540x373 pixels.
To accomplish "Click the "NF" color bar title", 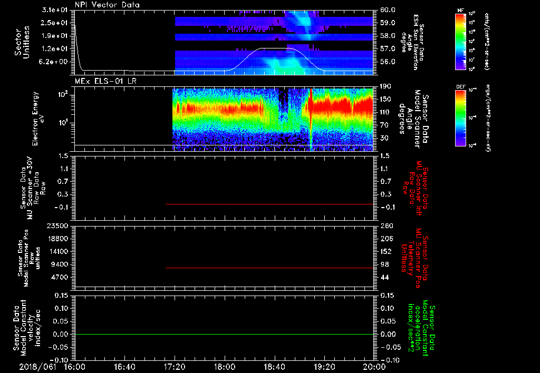I will coord(461,11).
